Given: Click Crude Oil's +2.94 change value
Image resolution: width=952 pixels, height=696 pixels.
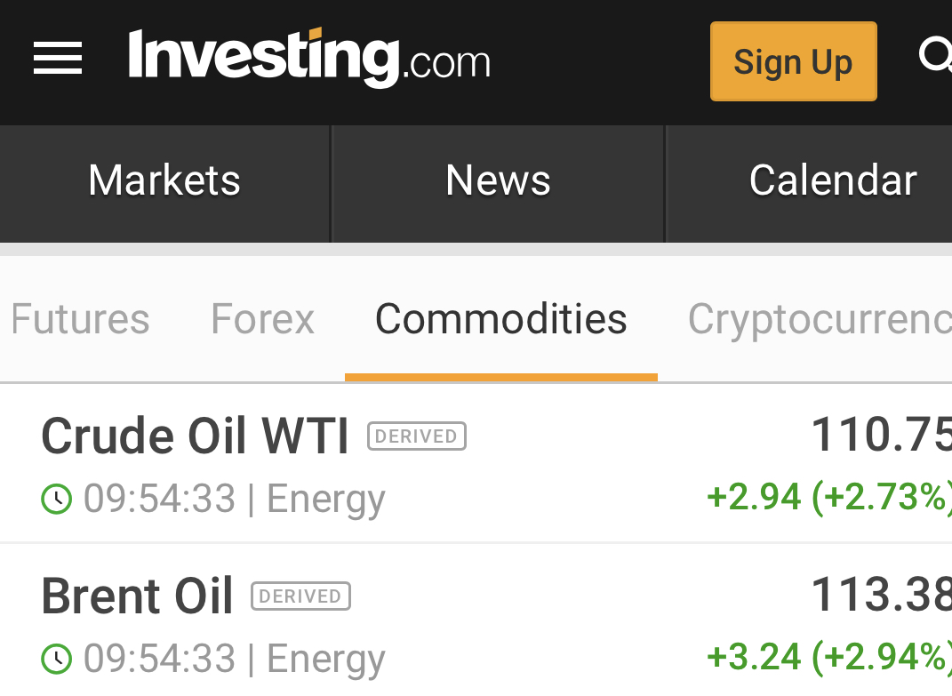Looking at the screenshot, I should tap(754, 497).
